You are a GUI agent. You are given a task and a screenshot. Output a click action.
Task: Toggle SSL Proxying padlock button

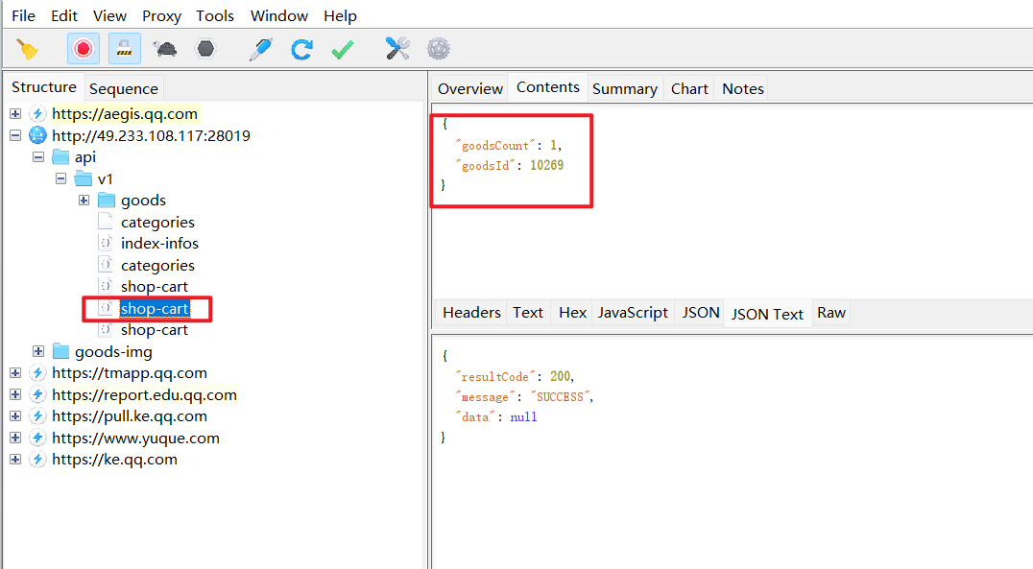click(124, 49)
